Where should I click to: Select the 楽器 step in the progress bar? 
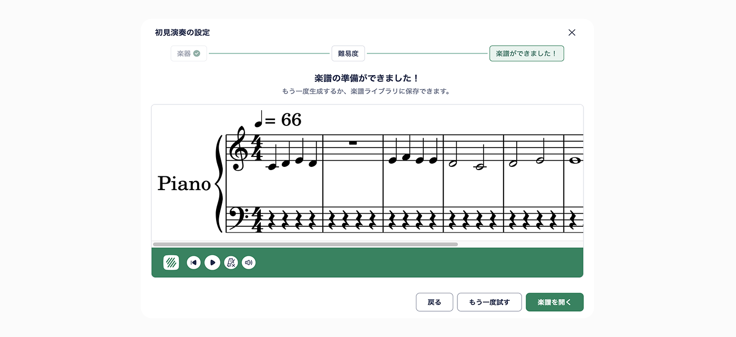pyautogui.click(x=188, y=53)
